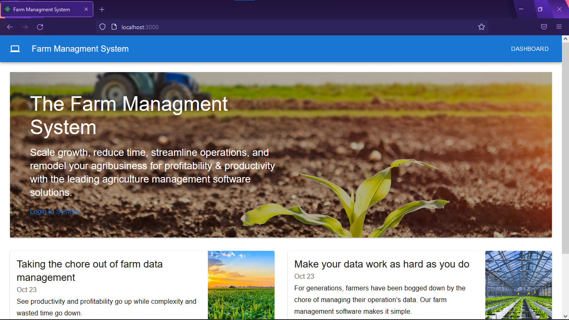Click the sunset cornfield thumbnail

241,285
